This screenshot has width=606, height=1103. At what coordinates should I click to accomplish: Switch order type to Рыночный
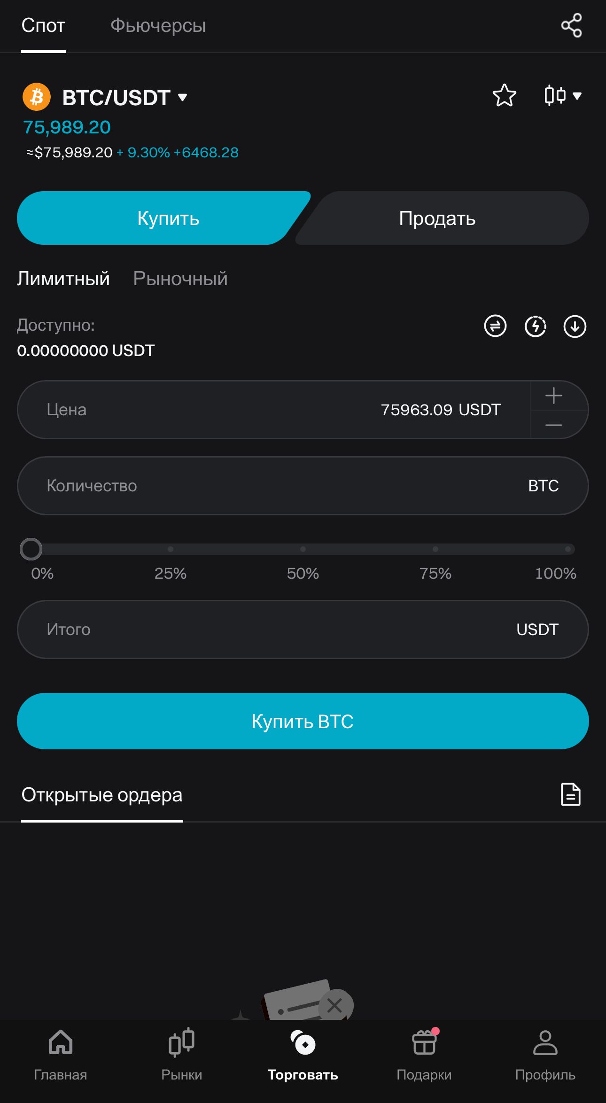[180, 278]
